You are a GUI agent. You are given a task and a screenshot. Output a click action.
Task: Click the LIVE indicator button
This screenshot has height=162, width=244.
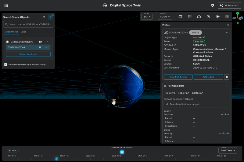coord(13,150)
